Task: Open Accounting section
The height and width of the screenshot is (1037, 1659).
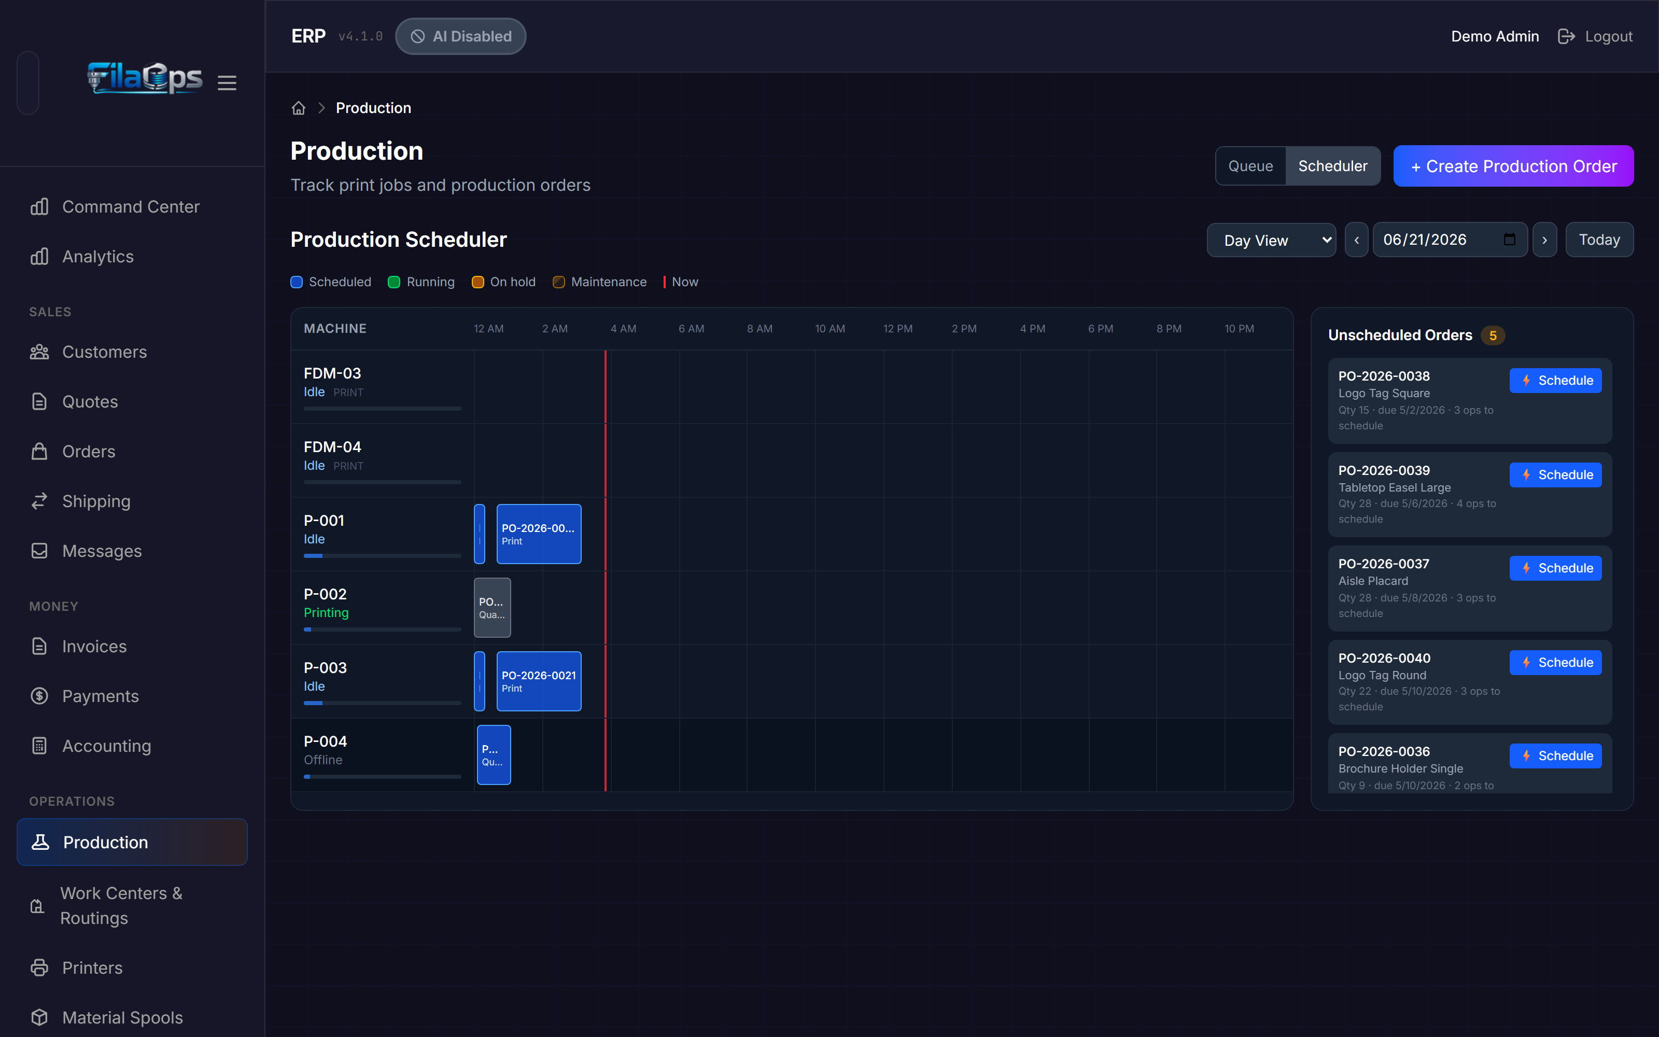Action: point(132,746)
